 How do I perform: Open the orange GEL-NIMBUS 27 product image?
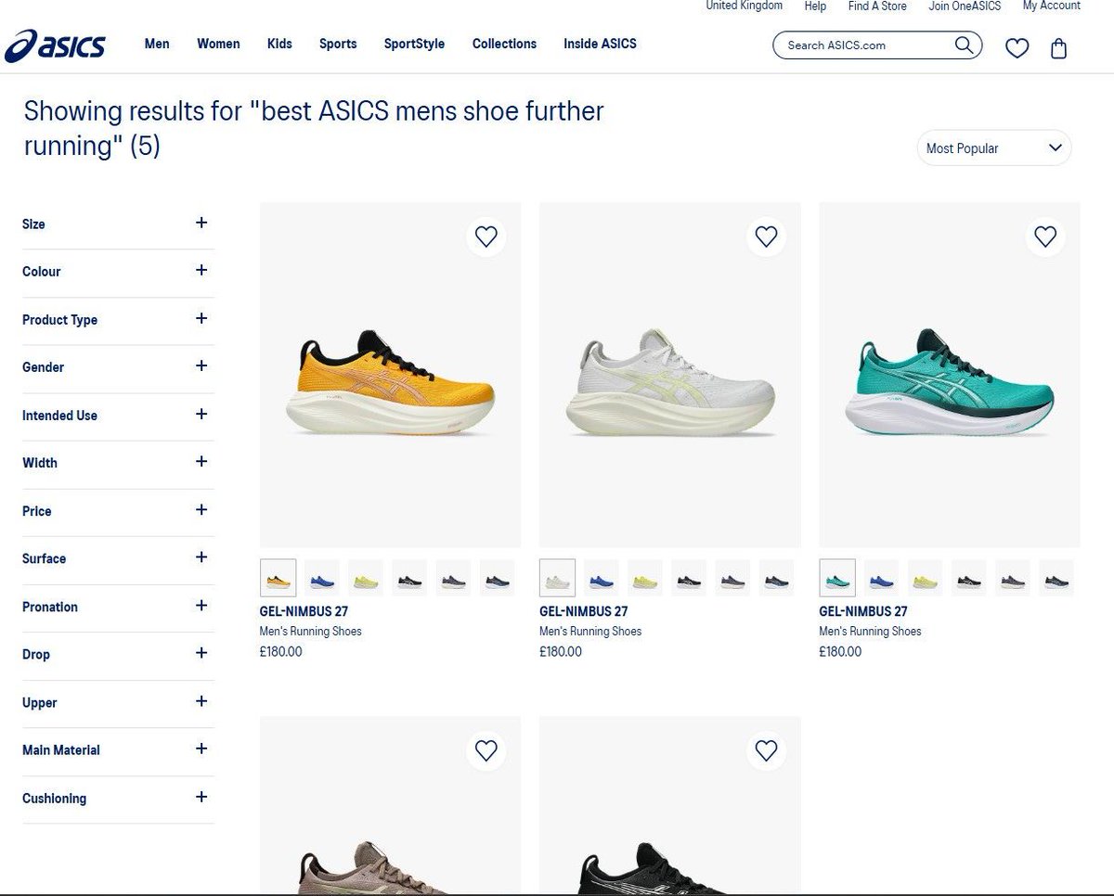[390, 375]
